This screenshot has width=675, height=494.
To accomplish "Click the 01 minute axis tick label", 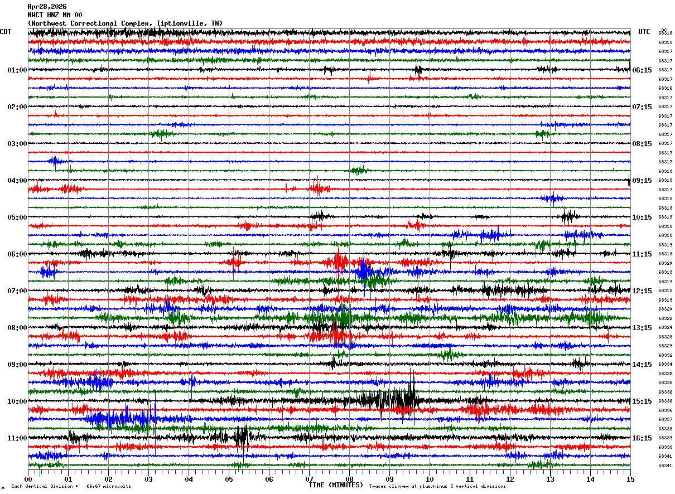I will 68,479.
